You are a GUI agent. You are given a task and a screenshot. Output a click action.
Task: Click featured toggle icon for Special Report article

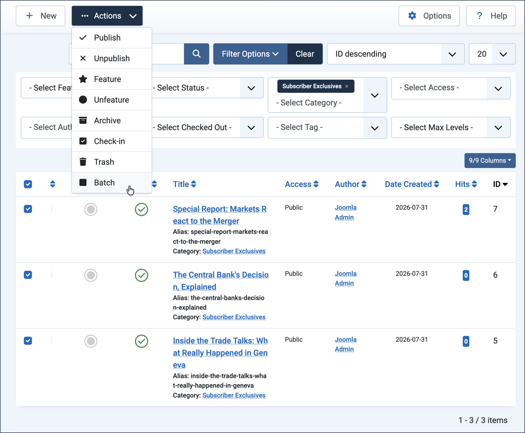pyautogui.click(x=90, y=210)
